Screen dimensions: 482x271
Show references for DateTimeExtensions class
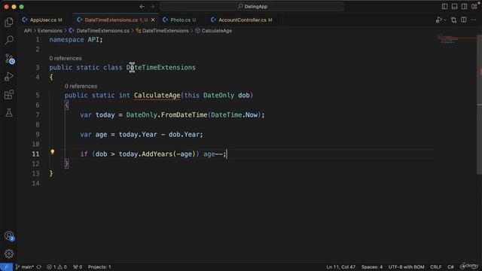[66, 59]
